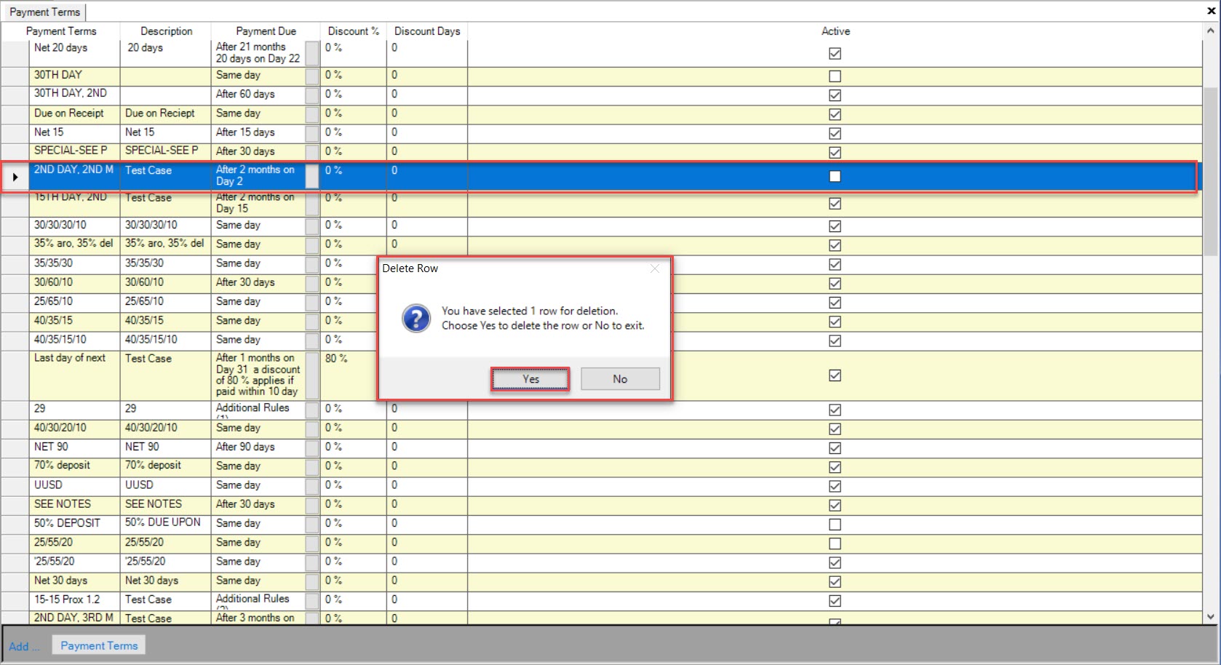The image size is (1221, 665).
Task: Open Payment Due dropdown for Last day of next
Action: click(x=312, y=375)
